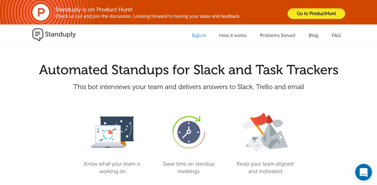This screenshot has width=377, height=185.
Task: Click the bot interviews your team subheading
Action: 188,87
